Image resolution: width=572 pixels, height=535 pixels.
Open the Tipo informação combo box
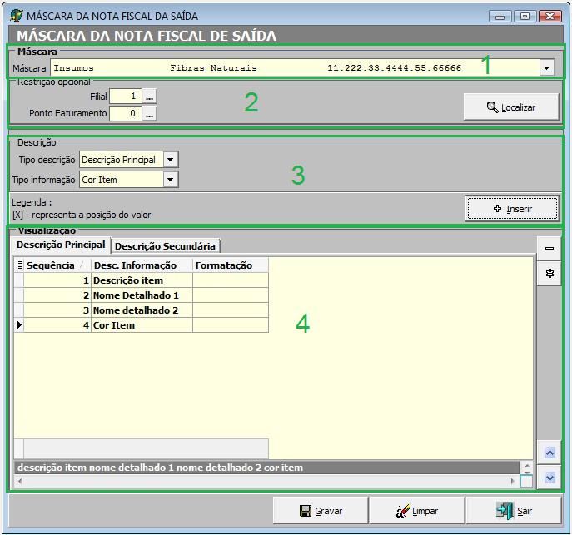170,180
